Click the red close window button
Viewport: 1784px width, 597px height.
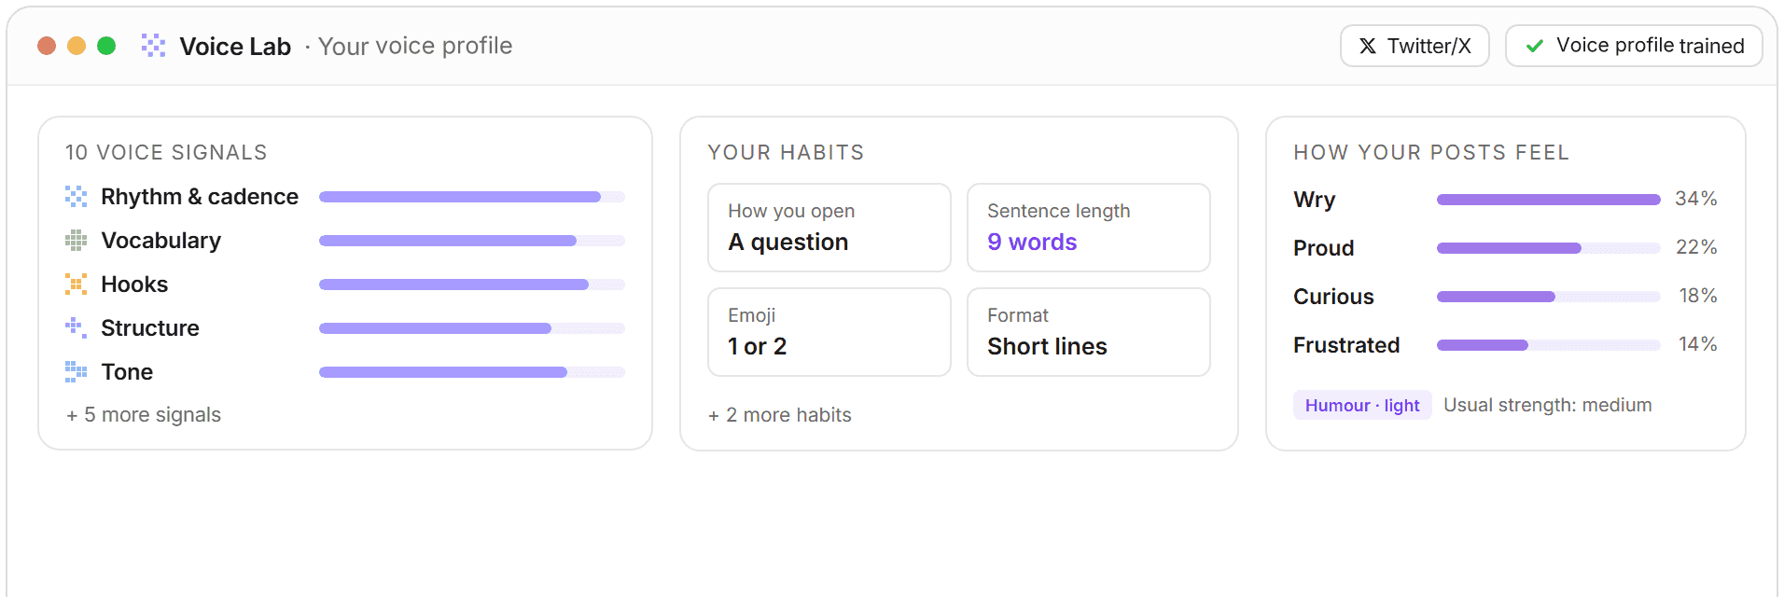tap(47, 46)
